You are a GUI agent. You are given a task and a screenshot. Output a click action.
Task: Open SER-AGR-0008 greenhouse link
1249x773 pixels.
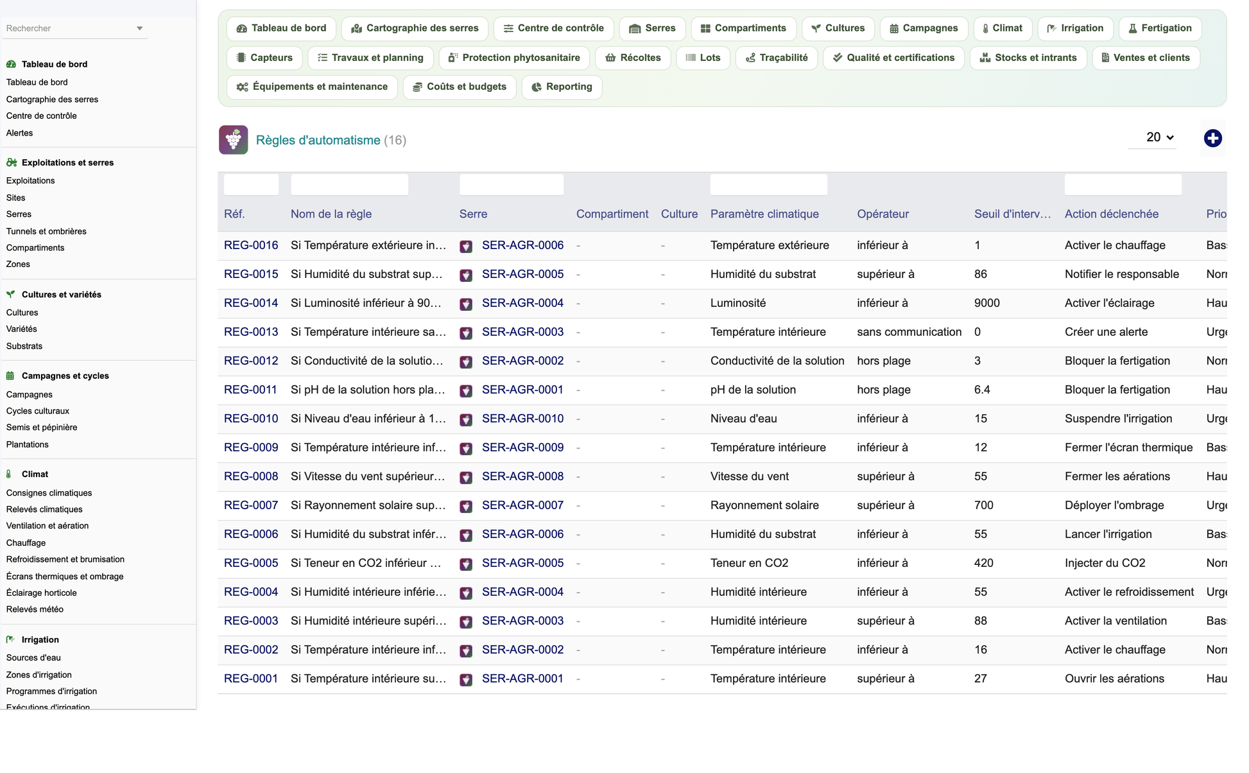coord(522,476)
